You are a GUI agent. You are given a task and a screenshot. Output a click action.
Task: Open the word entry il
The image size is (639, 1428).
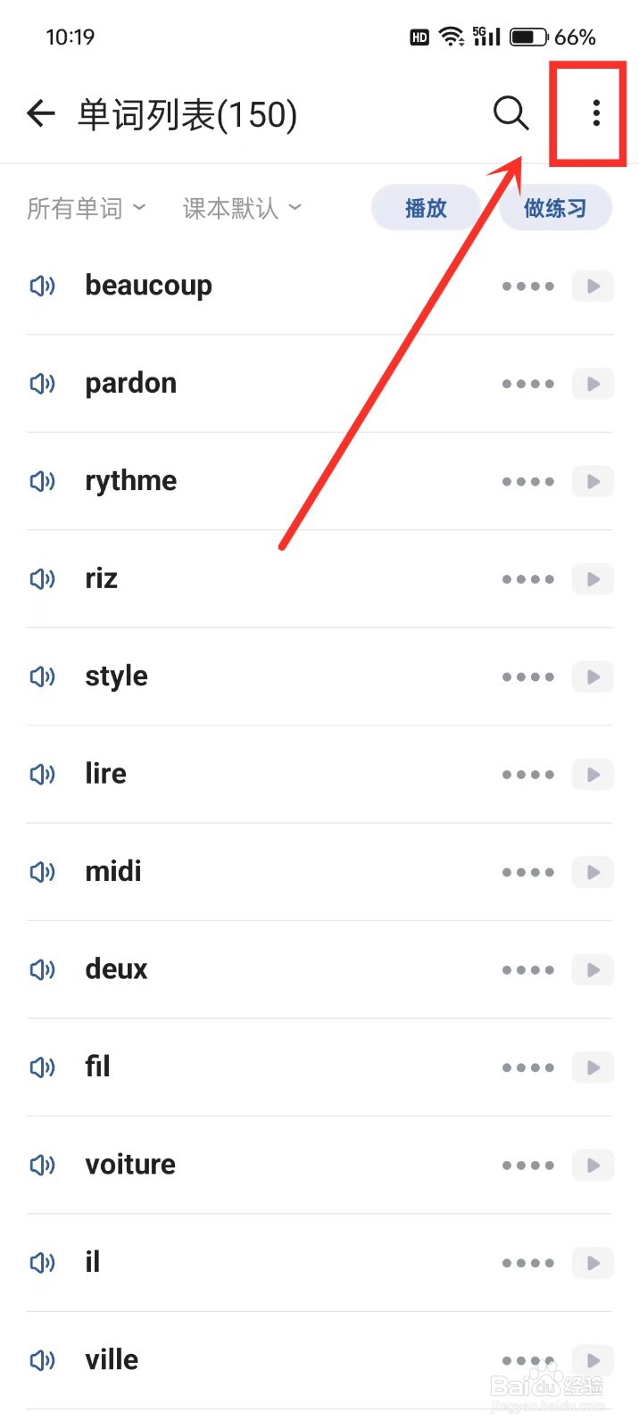93,1262
